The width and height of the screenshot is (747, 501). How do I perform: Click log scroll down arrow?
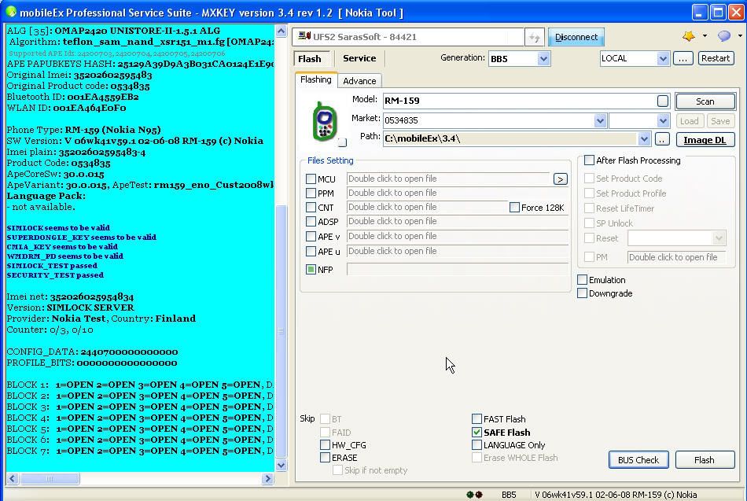tap(281, 465)
